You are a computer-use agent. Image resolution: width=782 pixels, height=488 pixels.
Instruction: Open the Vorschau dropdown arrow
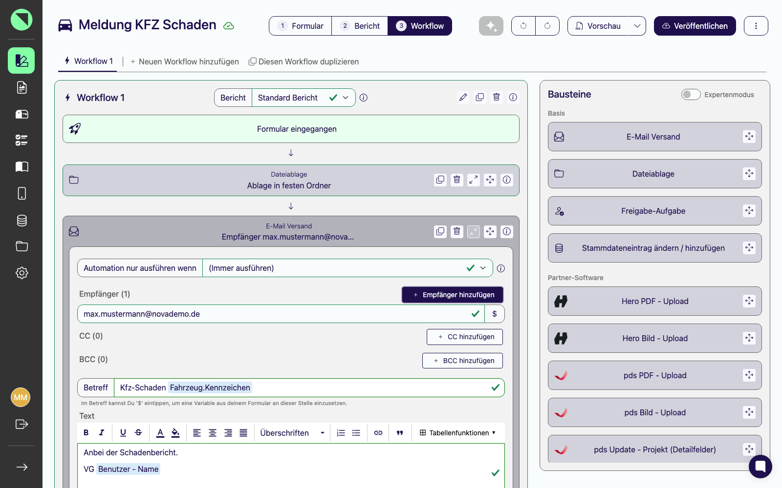point(637,26)
